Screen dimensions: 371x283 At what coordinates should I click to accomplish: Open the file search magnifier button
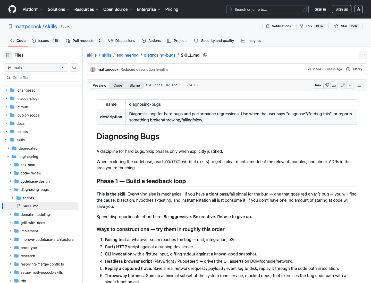tap(74, 67)
